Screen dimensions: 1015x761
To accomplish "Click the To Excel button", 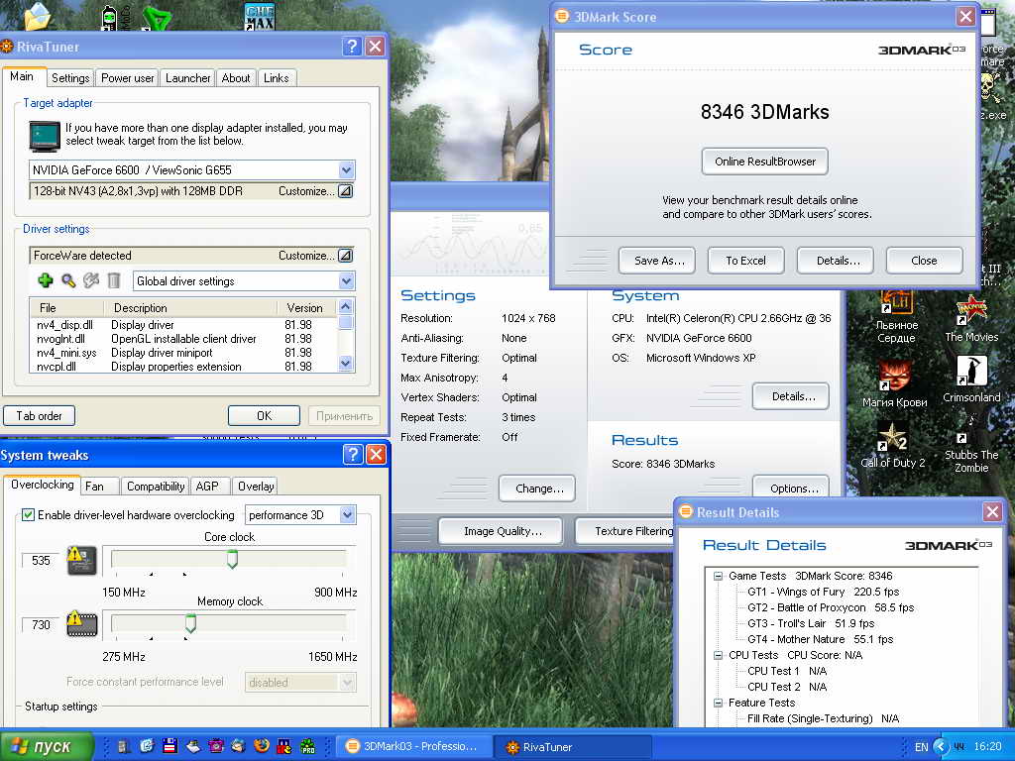I will coord(745,261).
